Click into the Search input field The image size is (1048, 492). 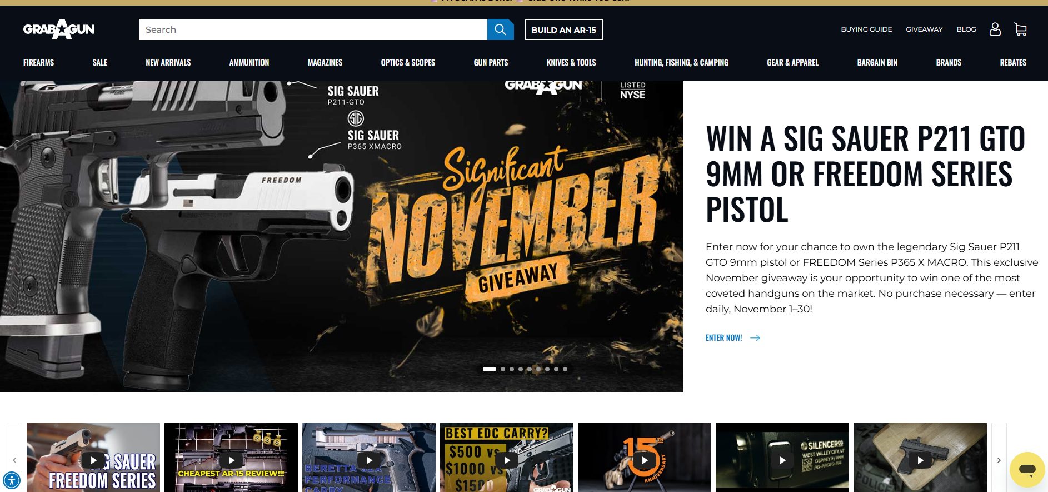pyautogui.click(x=313, y=29)
